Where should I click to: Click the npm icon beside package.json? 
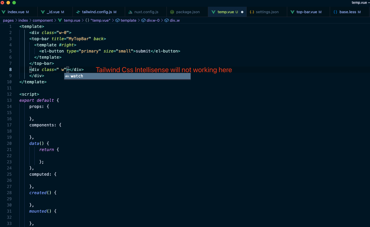pyautogui.click(x=172, y=12)
